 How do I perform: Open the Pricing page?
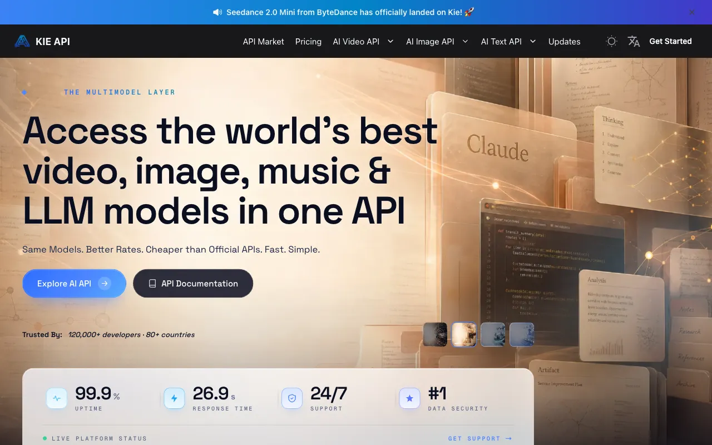coord(308,42)
